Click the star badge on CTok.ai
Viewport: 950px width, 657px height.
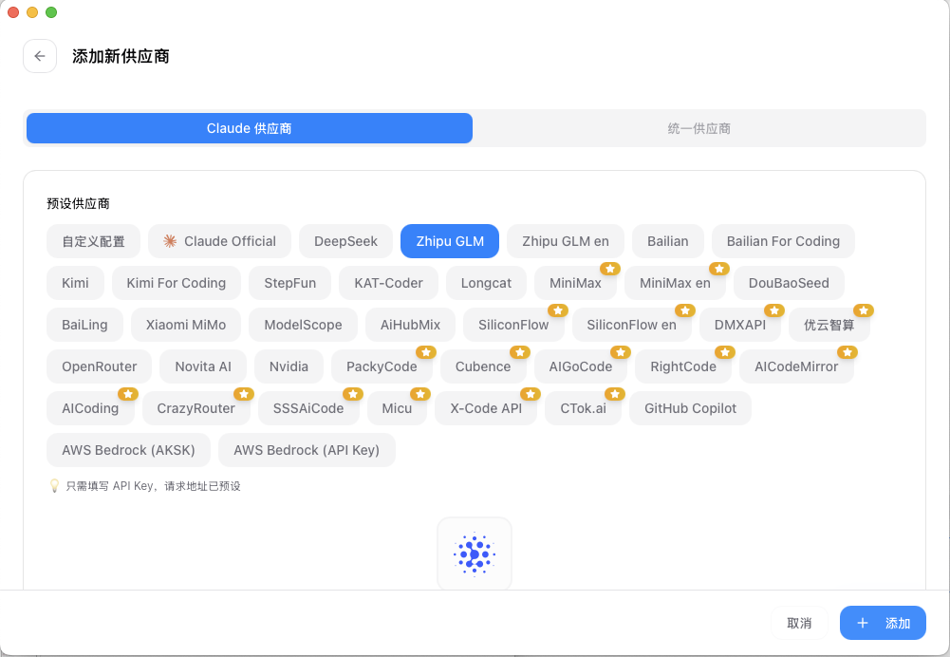615,394
